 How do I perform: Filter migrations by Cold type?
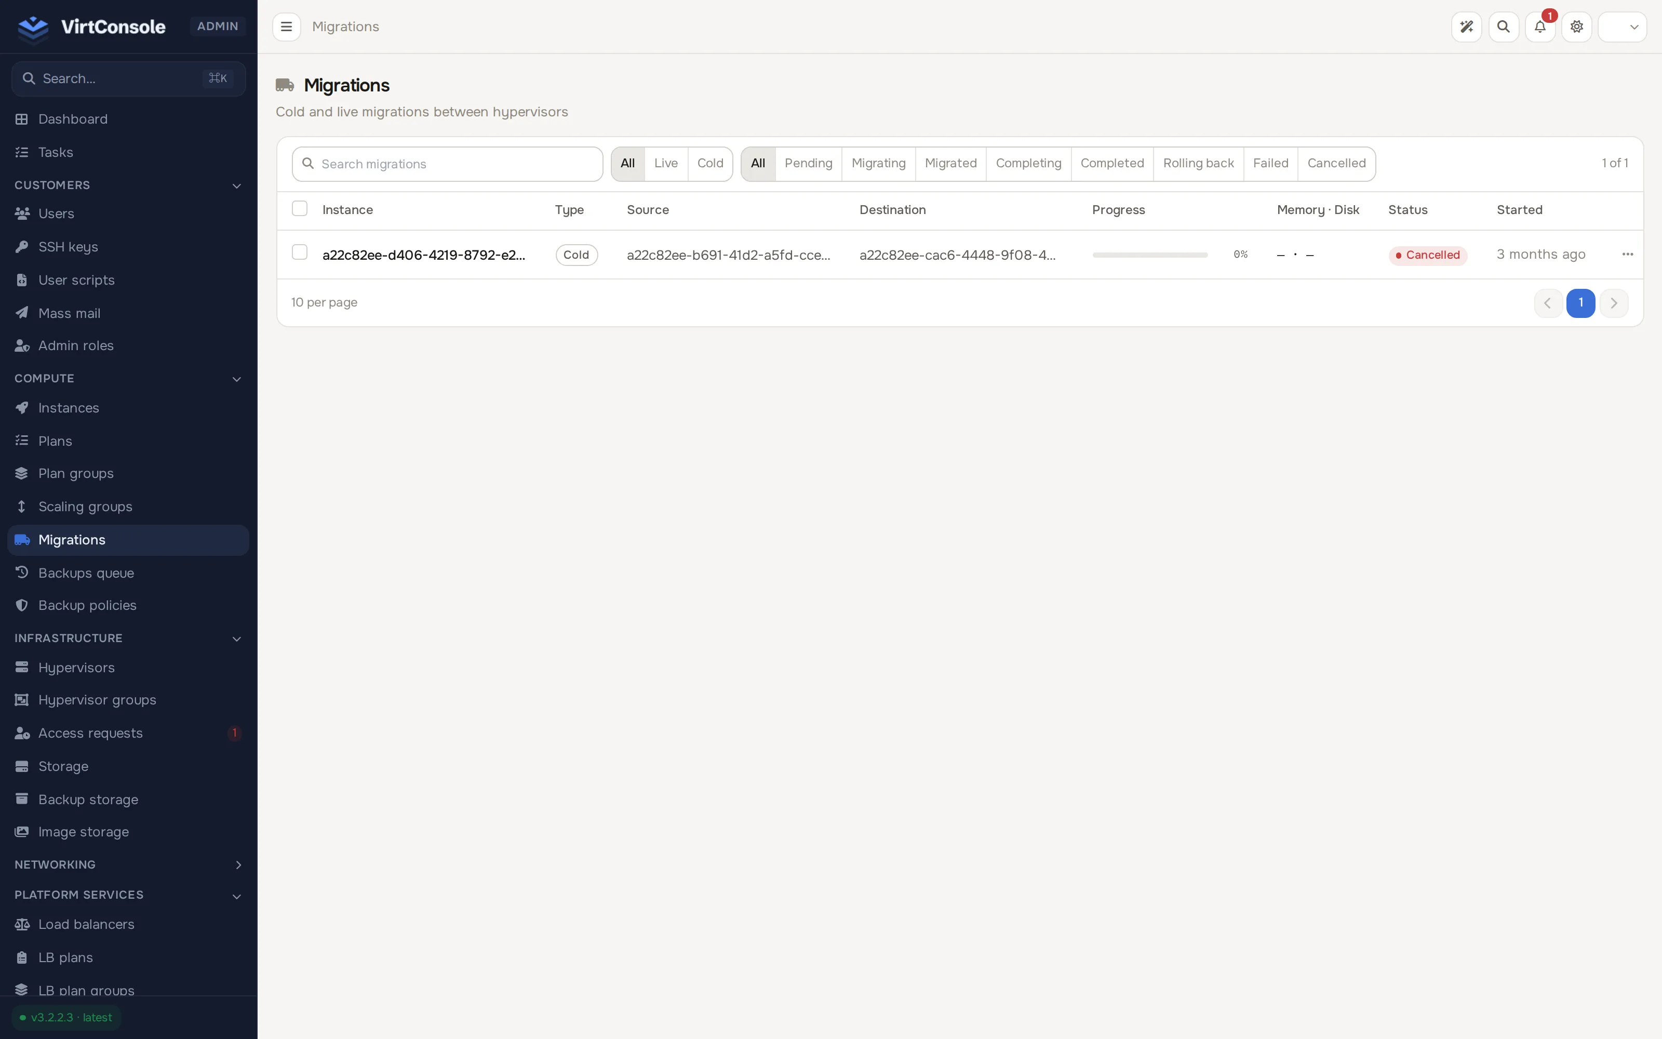710,164
